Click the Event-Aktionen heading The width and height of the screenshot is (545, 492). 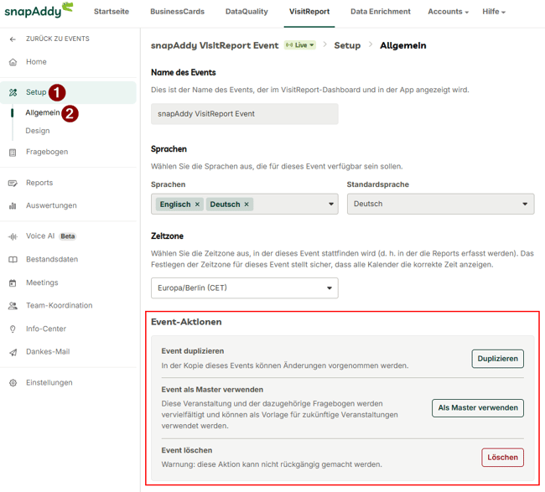186,322
